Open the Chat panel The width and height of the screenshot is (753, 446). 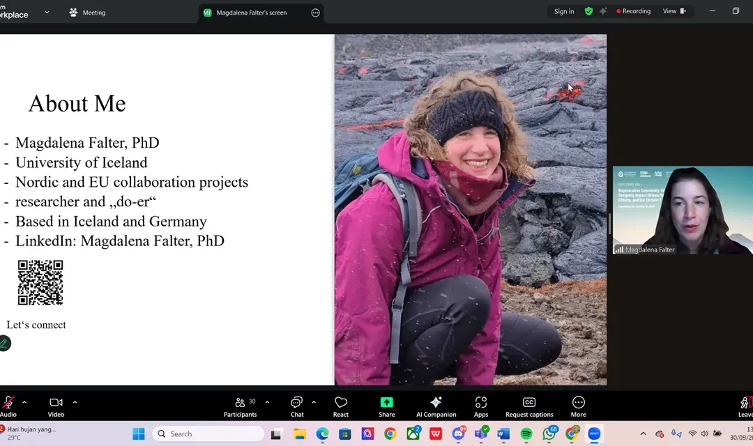click(297, 405)
